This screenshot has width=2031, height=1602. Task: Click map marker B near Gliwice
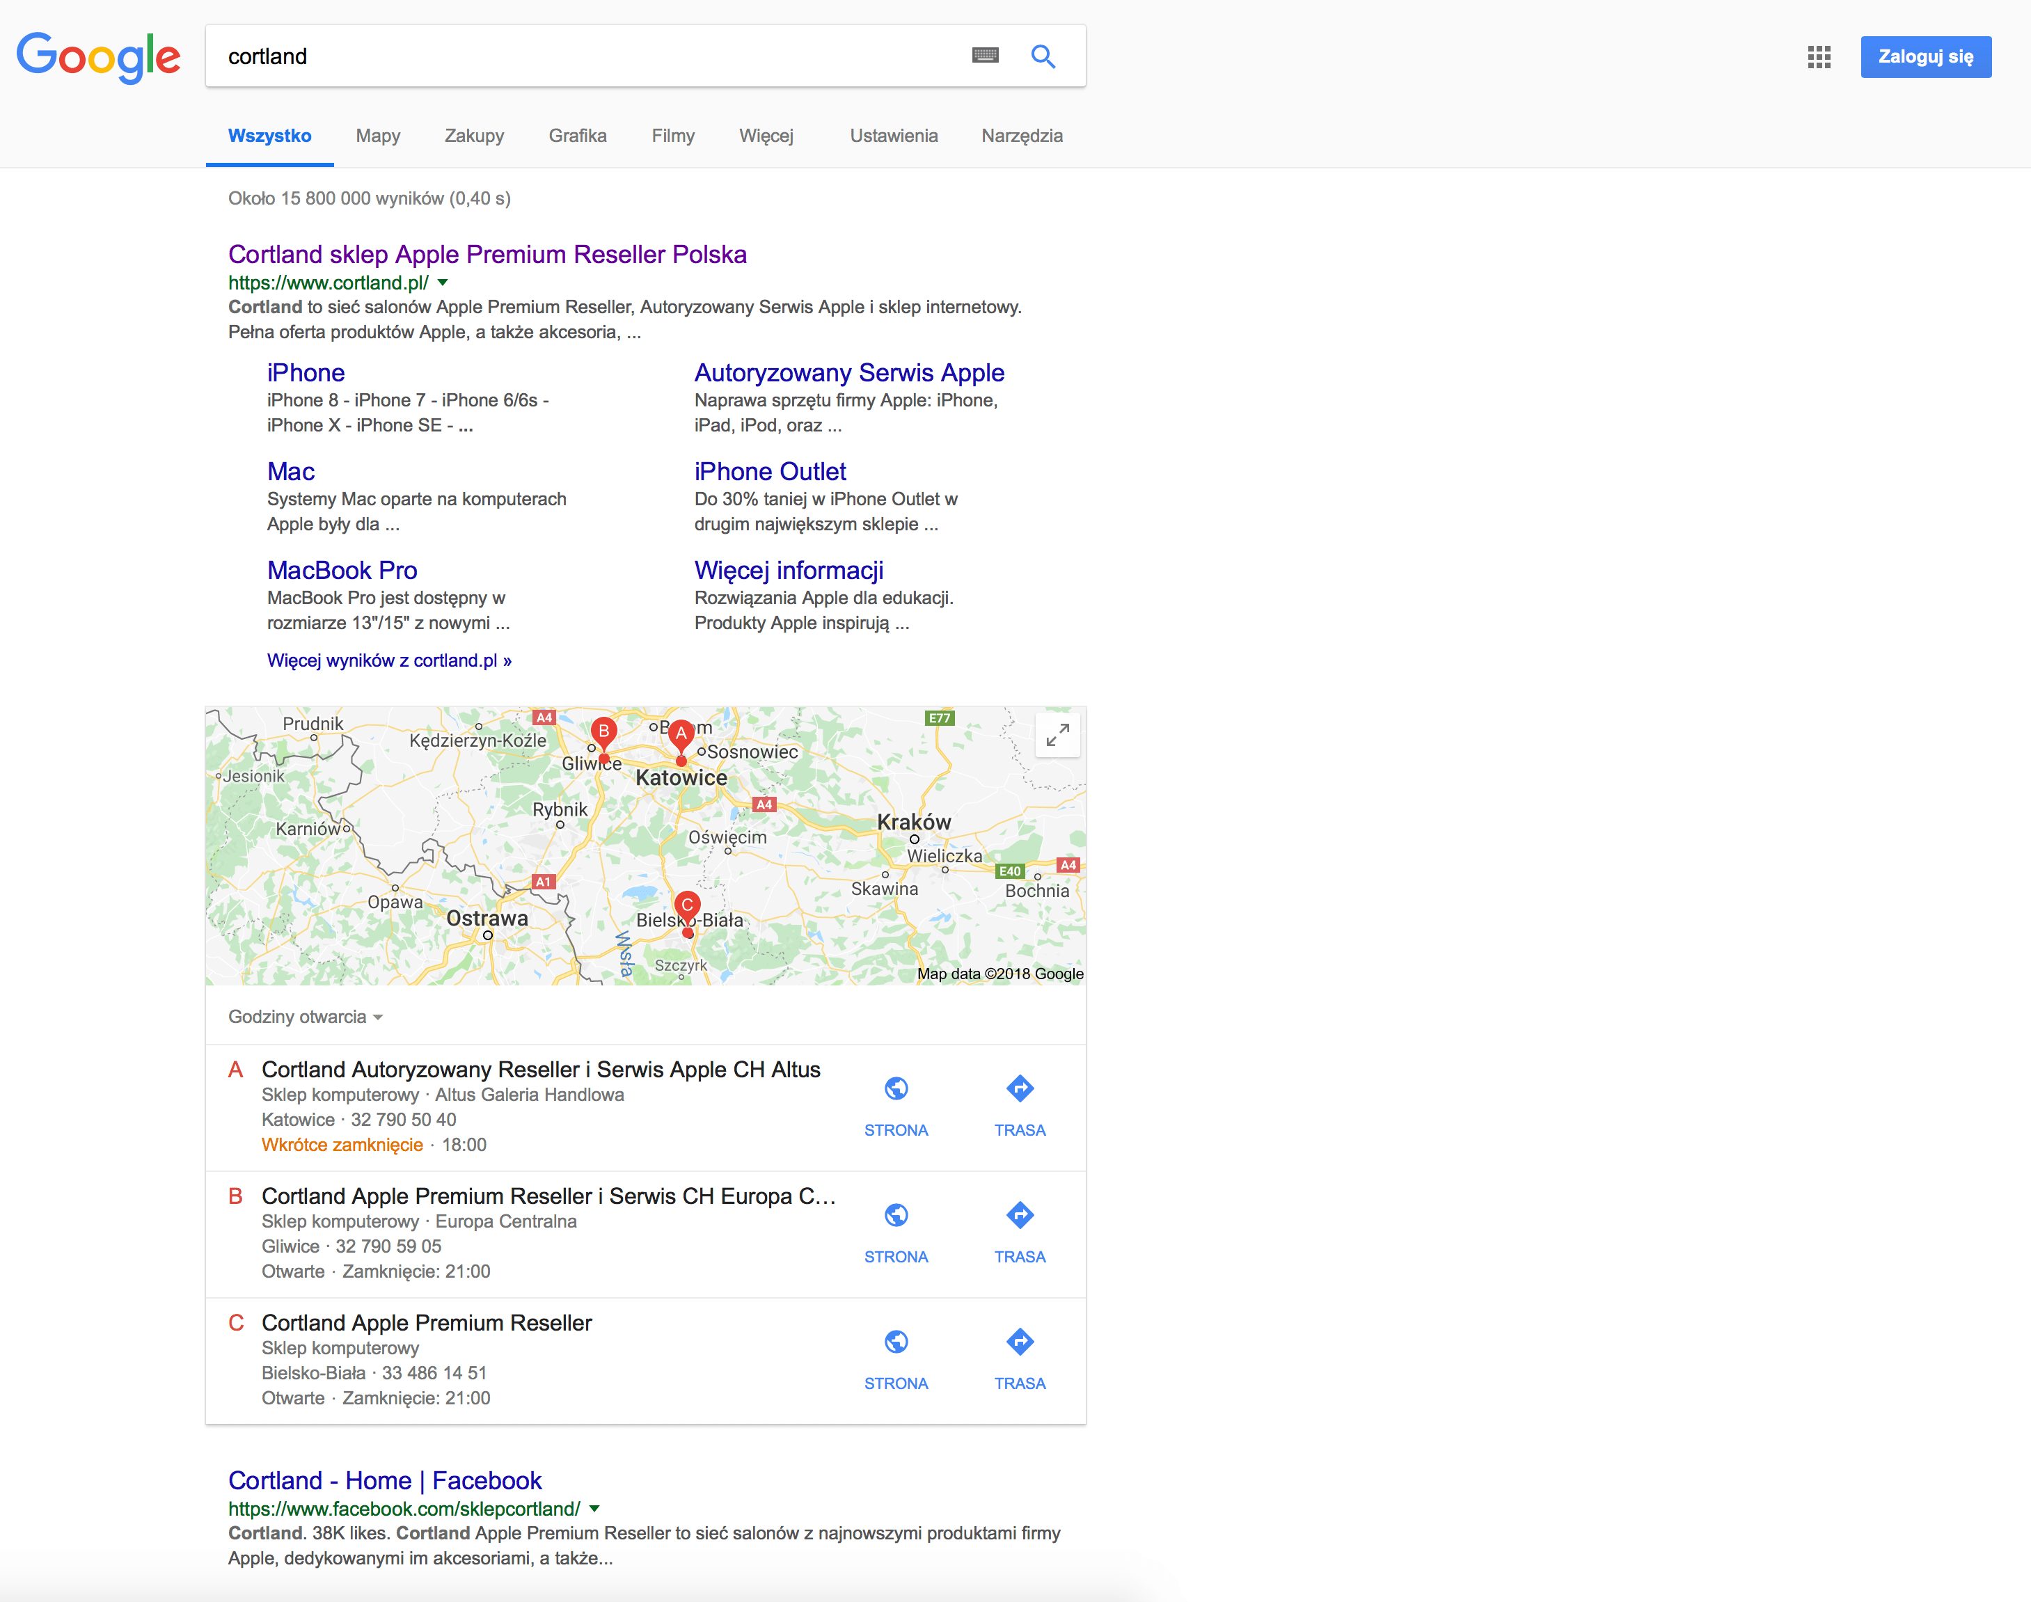point(603,738)
